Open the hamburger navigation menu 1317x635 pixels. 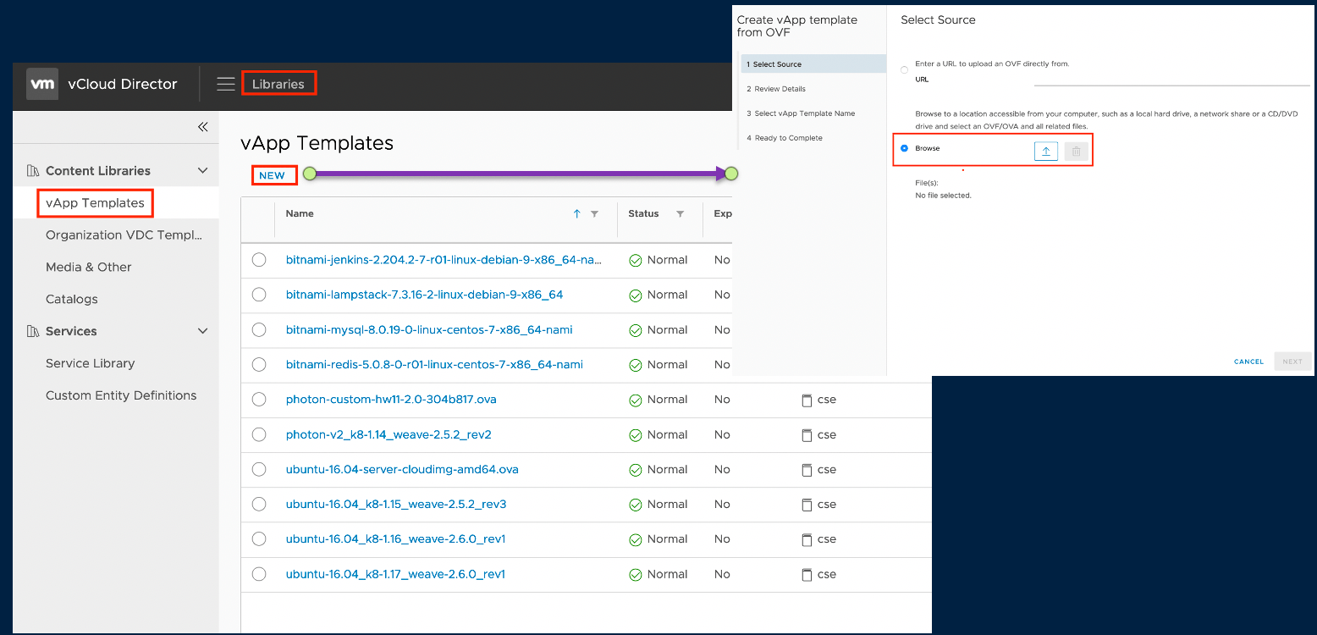(225, 84)
